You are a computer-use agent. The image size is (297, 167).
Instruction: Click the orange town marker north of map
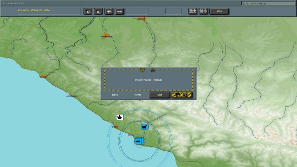pyautogui.click(x=141, y=19)
